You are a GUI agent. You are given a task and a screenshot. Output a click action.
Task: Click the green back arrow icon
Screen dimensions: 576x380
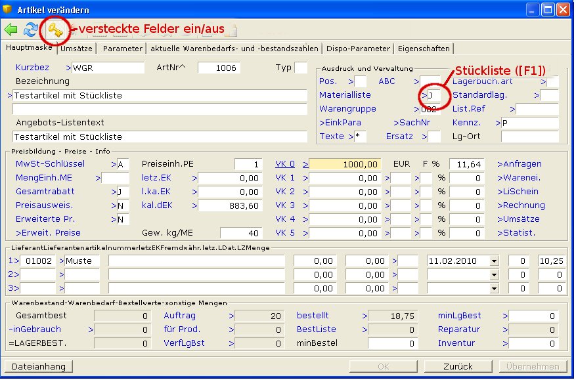[11, 30]
